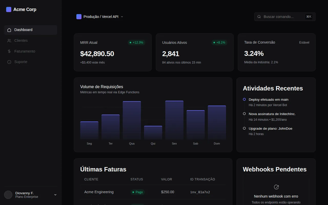The height and width of the screenshot is (205, 328).
Task: Click the Dashboard home icon
Action: [9, 30]
